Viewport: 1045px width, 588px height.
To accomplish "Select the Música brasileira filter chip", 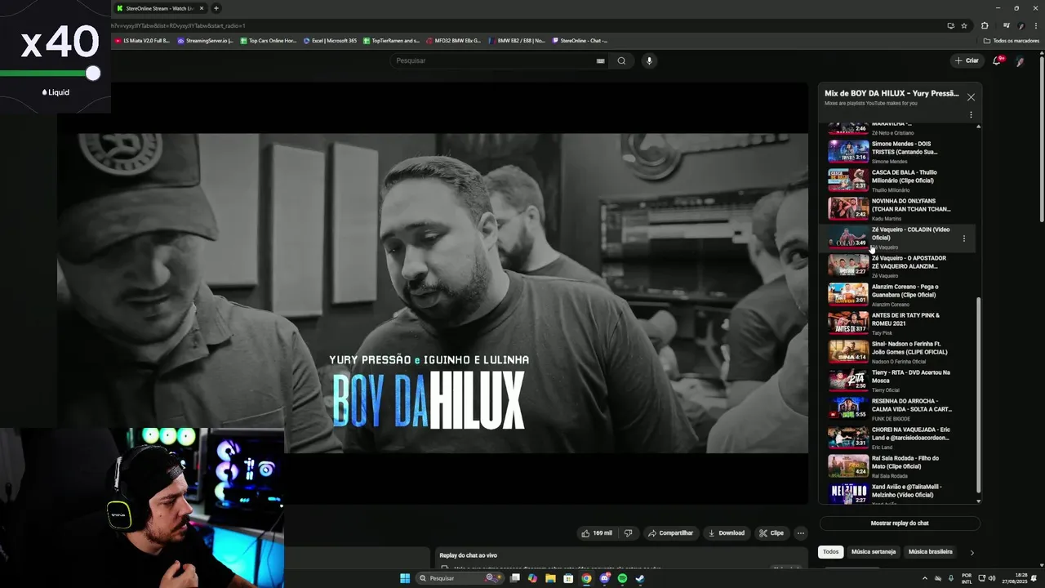I will point(930,552).
